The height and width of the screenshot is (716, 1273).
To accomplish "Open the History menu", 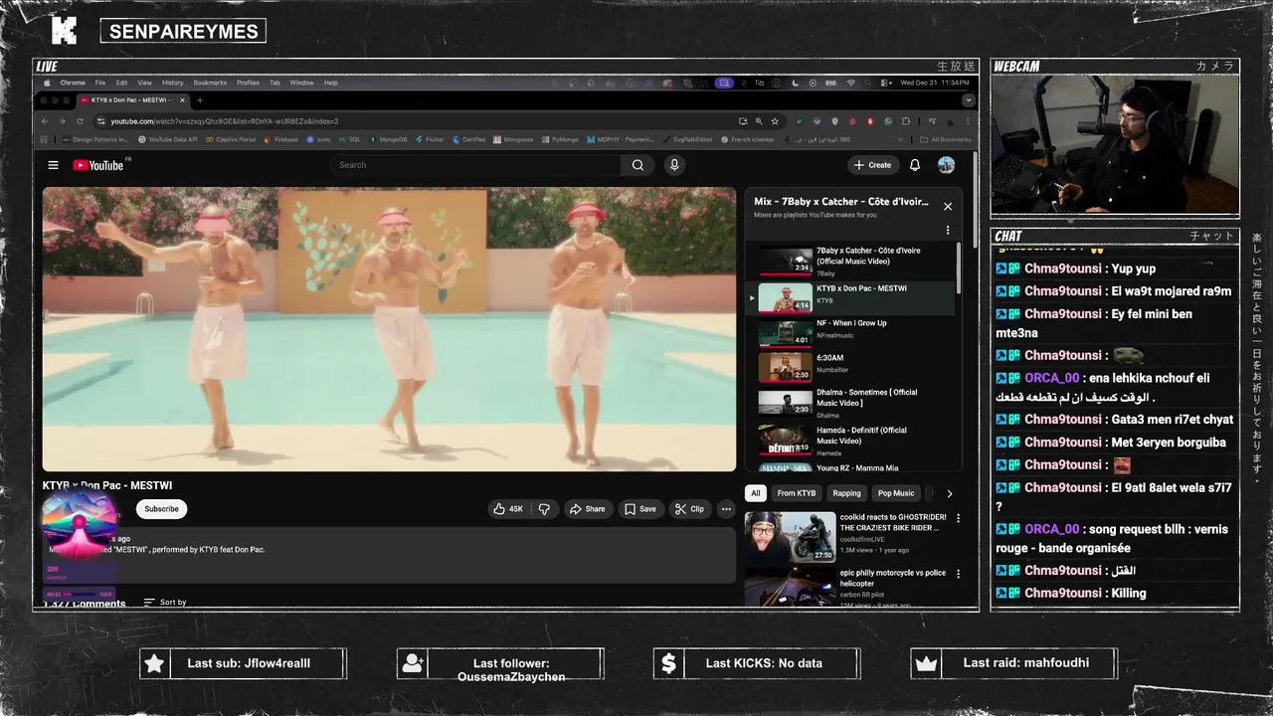I will point(172,83).
